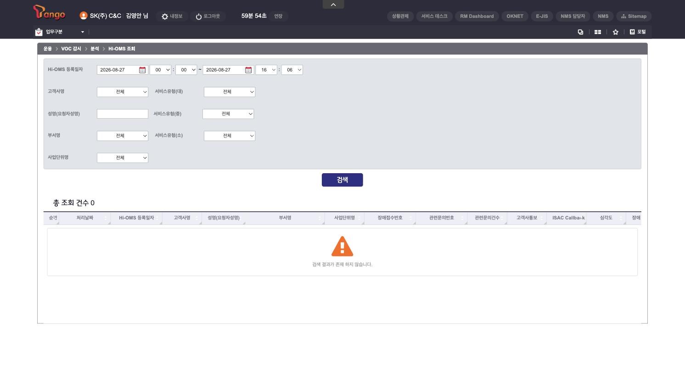Open the 서비스유형(소) dropdown
The width and height of the screenshot is (685, 372).
[x=230, y=136]
